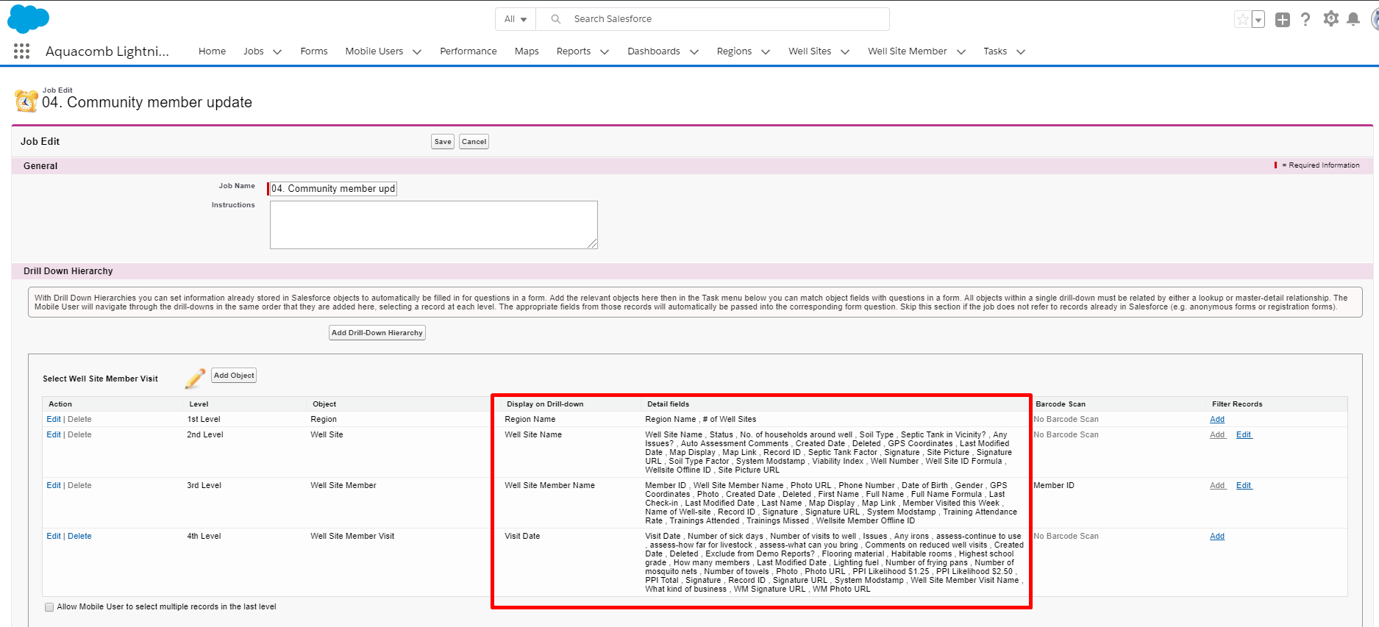Open the setup gear icon
Image resolution: width=1379 pixels, height=627 pixels.
(x=1330, y=18)
